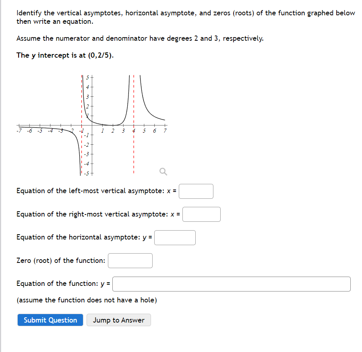Viewport: 362px width, 352px height.
Task: Click the horizontal asymptote input field
Action: 175,237
